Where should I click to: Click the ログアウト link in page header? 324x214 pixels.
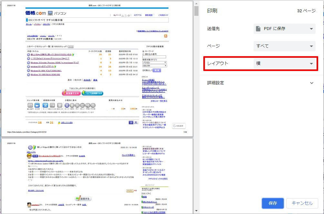138,15
